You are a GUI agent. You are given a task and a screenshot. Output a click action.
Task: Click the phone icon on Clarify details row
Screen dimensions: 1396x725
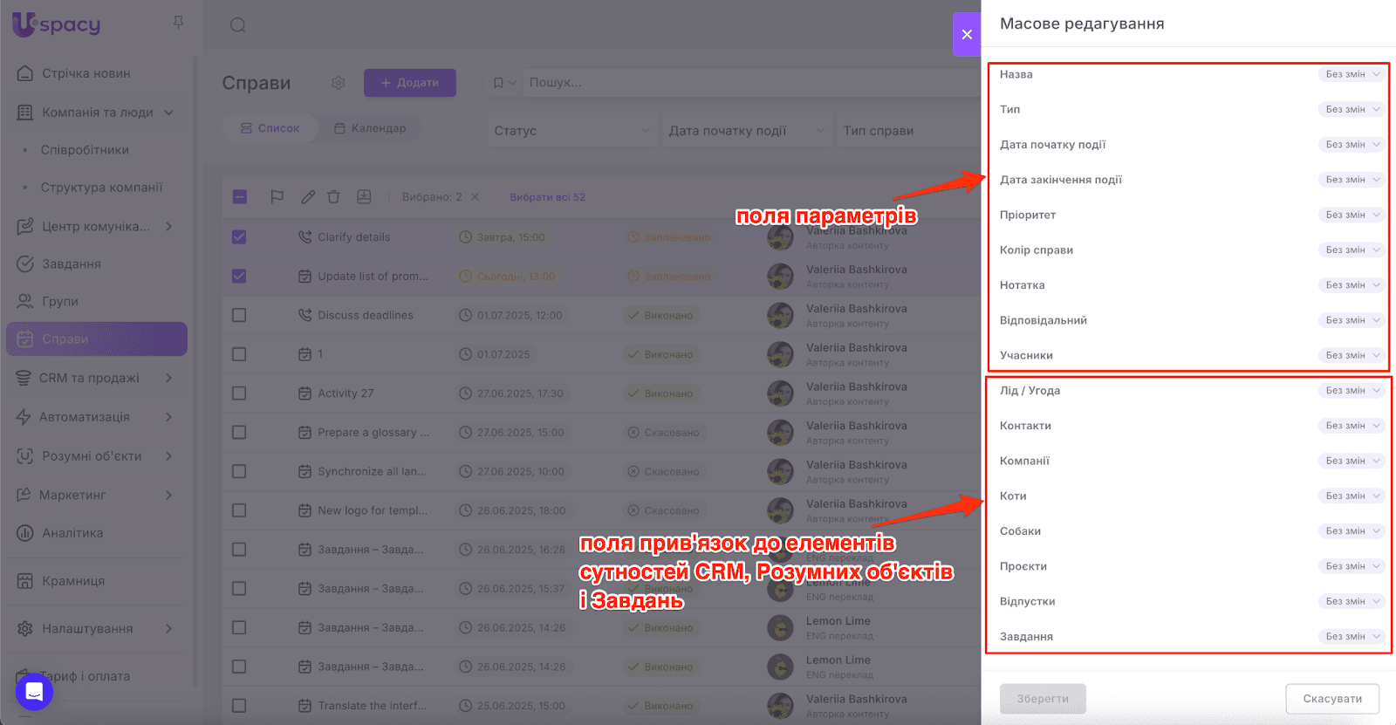pos(305,237)
